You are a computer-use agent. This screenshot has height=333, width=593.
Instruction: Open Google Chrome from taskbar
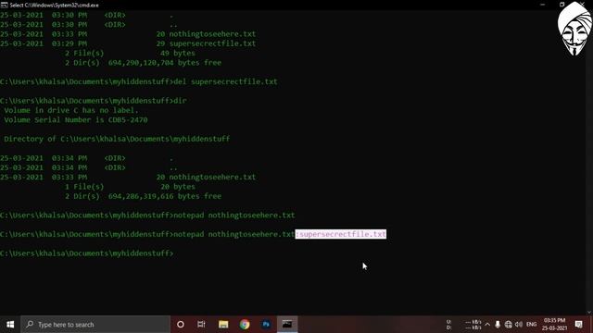pos(245,325)
